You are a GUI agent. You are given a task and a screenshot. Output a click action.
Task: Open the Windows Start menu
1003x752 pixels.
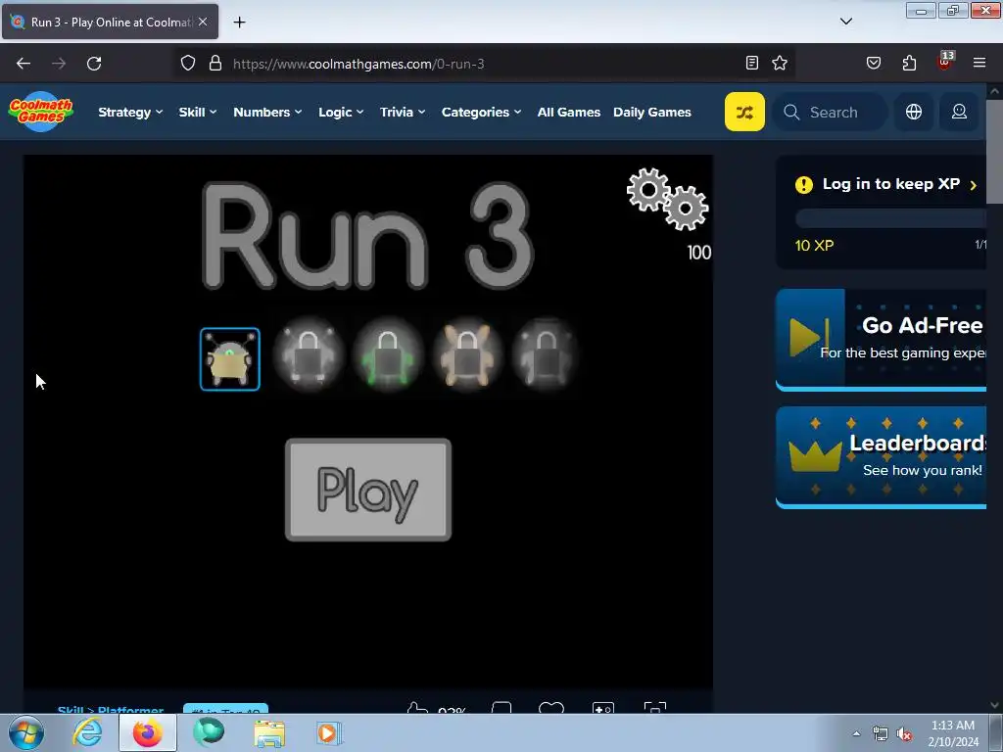[x=26, y=732]
